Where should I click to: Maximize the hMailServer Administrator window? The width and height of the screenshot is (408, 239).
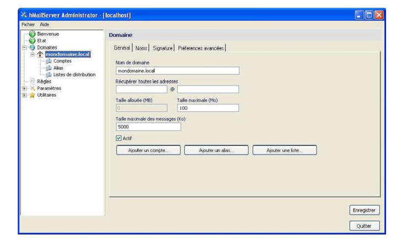[369, 15]
